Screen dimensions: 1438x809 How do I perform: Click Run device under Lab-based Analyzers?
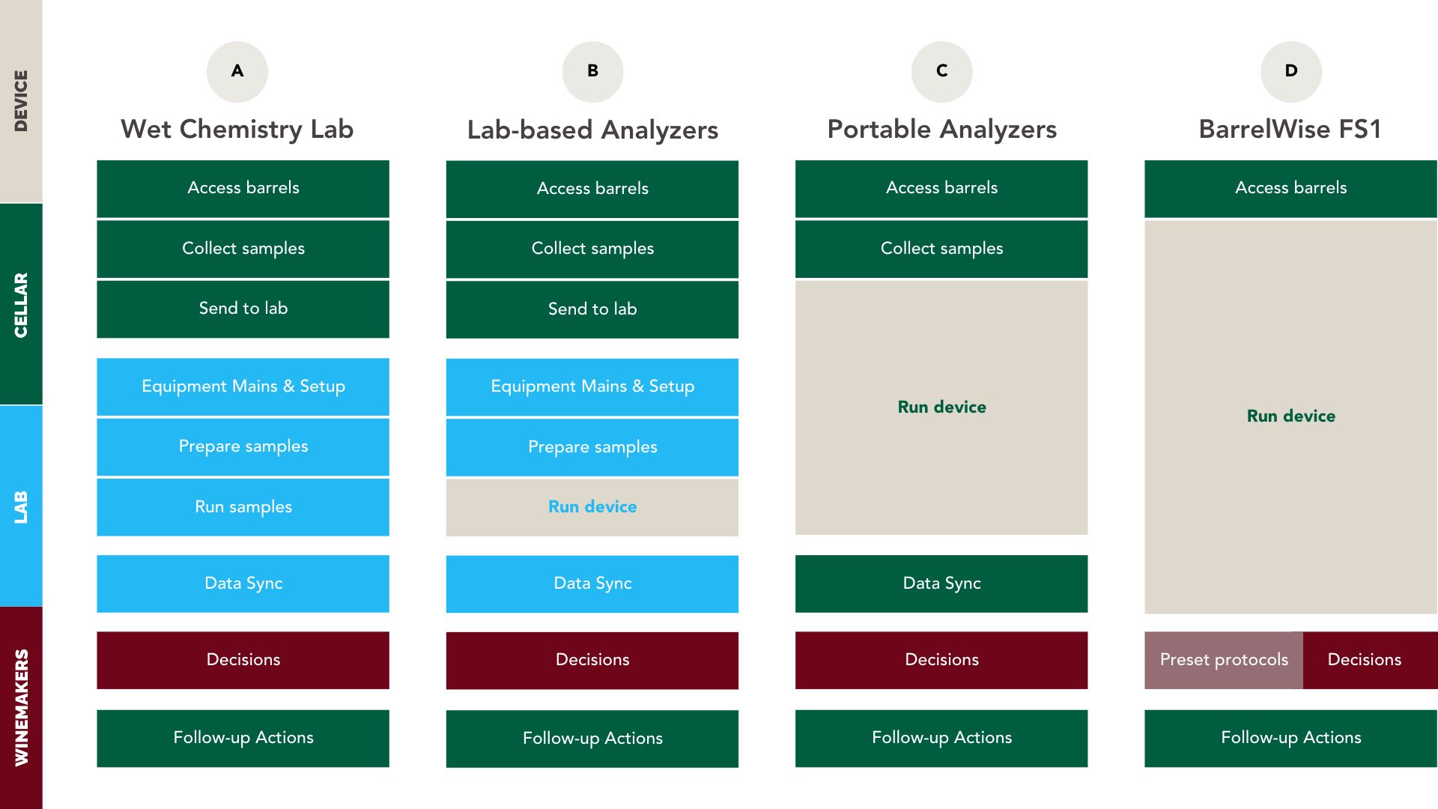pyautogui.click(x=592, y=507)
